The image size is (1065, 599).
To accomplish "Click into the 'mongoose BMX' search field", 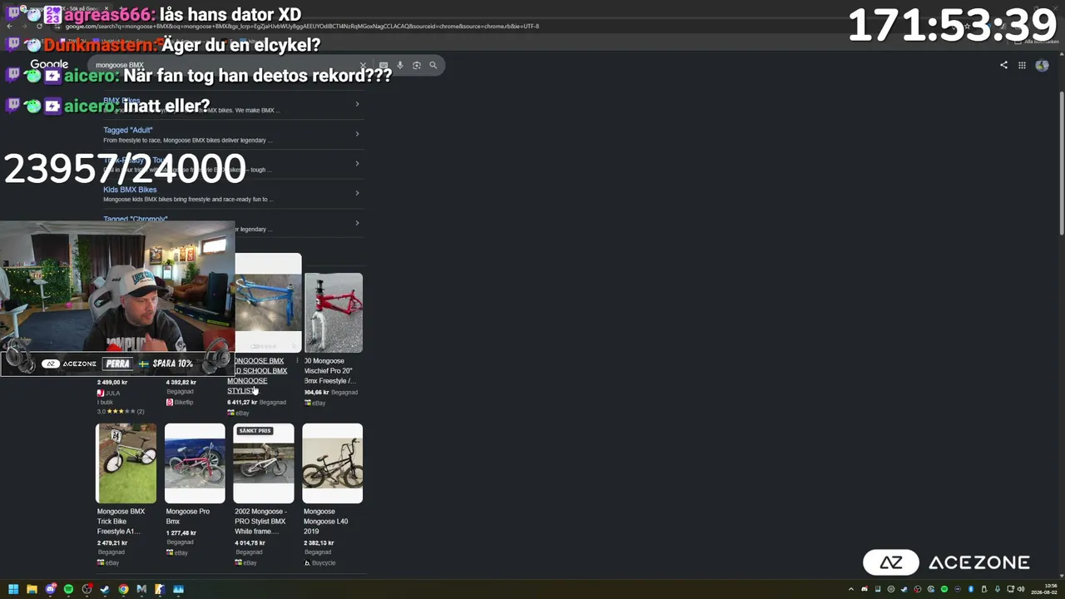I will (x=225, y=65).
